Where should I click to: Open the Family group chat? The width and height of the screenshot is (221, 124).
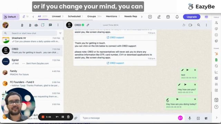point(31,73)
